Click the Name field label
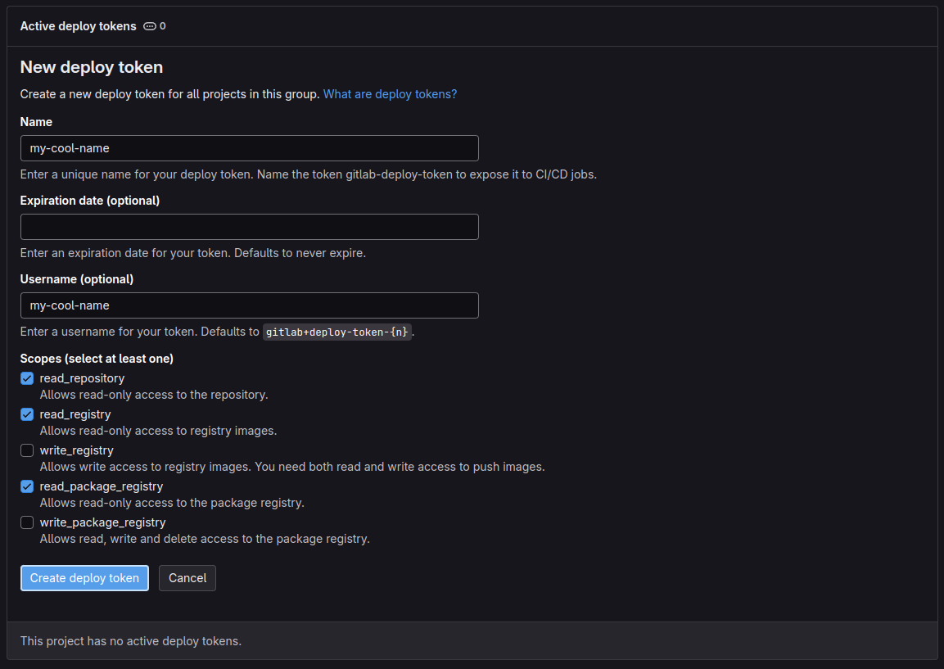Viewport: 944px width, 669px height. [36, 122]
